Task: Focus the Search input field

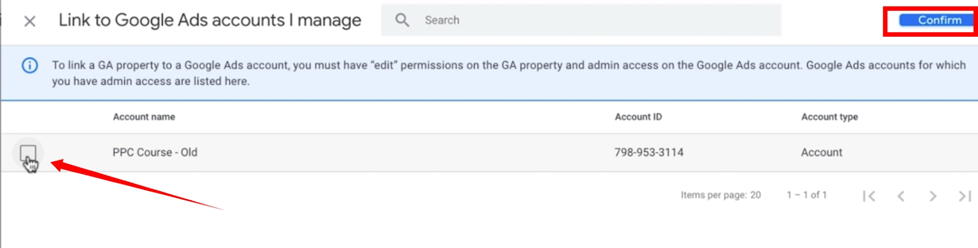Action: click(581, 20)
